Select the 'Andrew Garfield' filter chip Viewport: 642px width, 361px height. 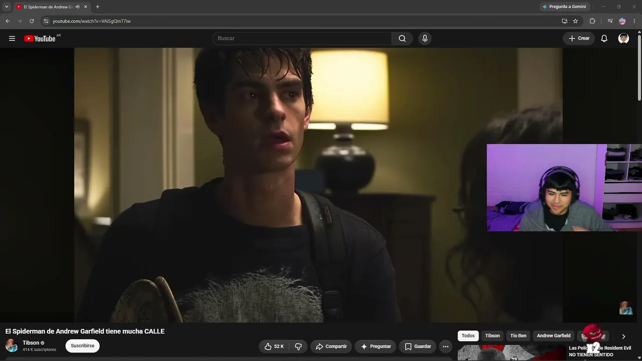pos(554,336)
